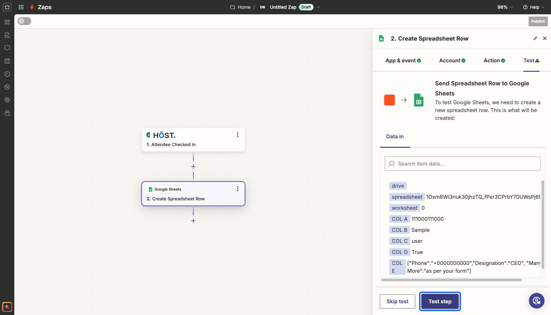The image size is (551, 315).
Task: Click the drive field label
Action: point(398,186)
